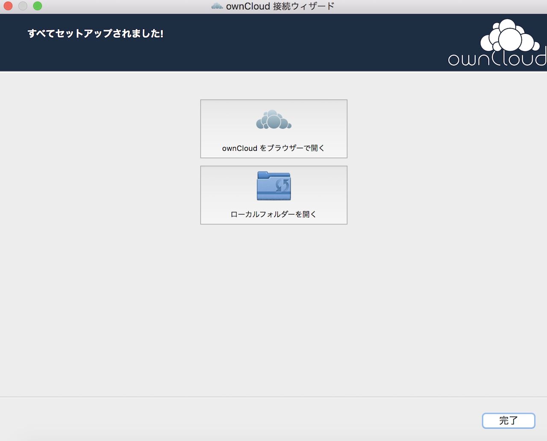Open local folder (ローカルフォルダーを開く) button

pos(273,195)
